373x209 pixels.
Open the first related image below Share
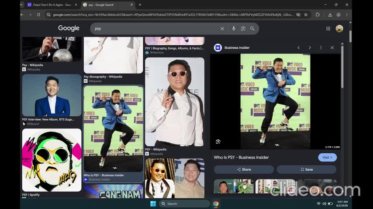pos(233,186)
